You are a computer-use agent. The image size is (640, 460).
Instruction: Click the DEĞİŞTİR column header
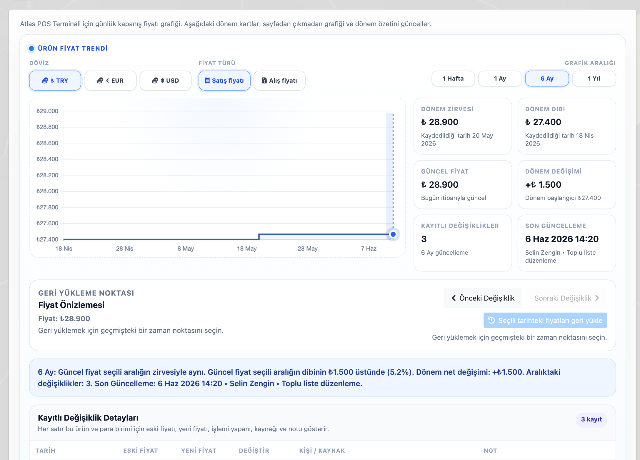tap(254, 450)
